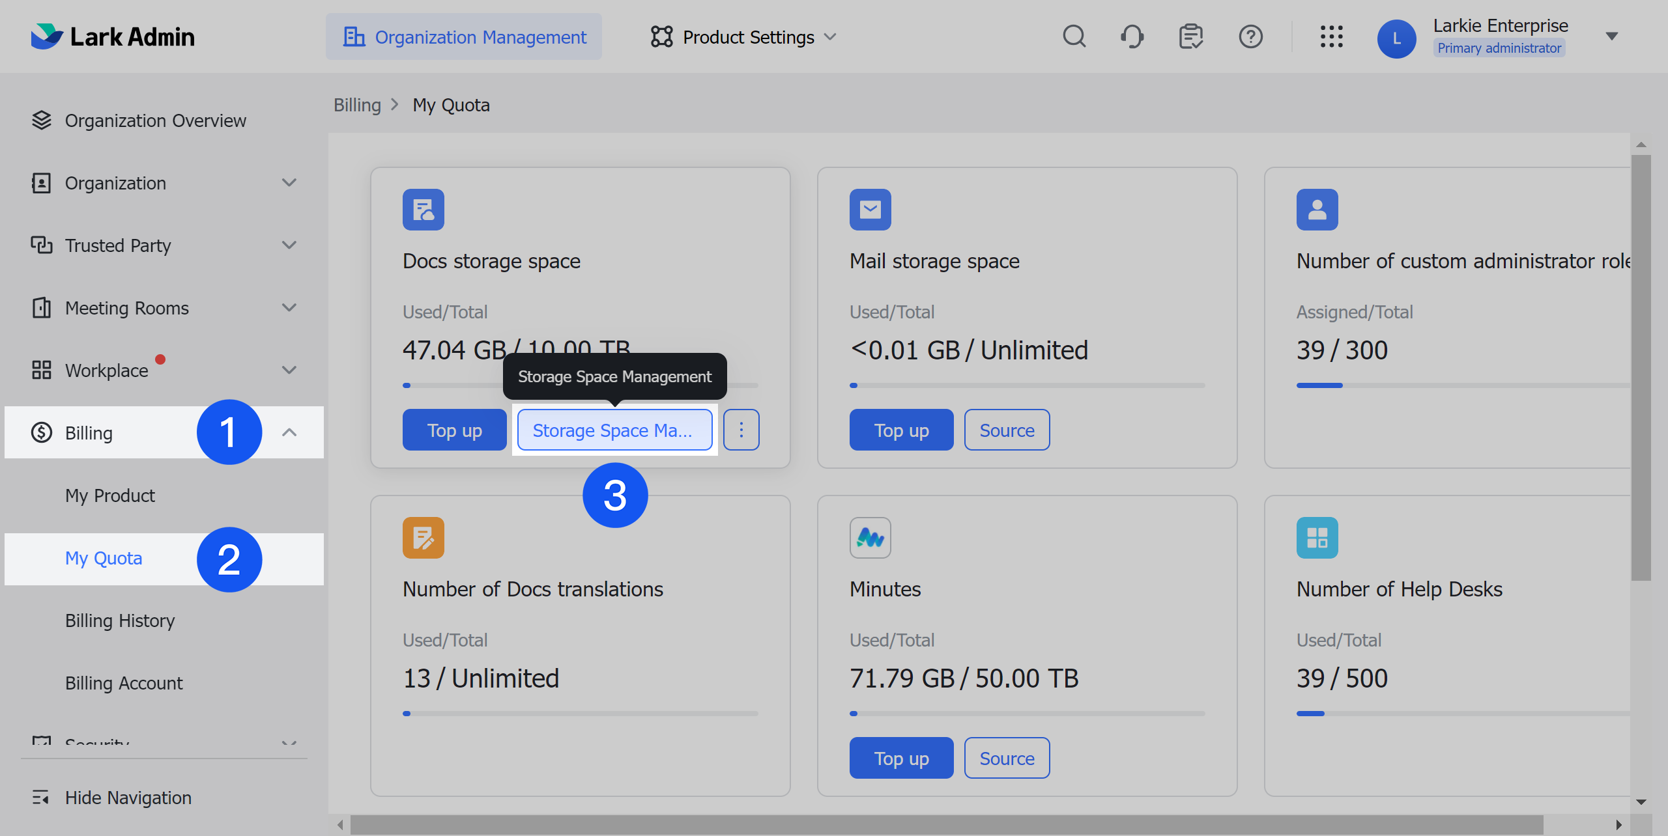Click the vertical scrollbar thumb
The height and width of the screenshot is (836, 1668).
(1641, 367)
